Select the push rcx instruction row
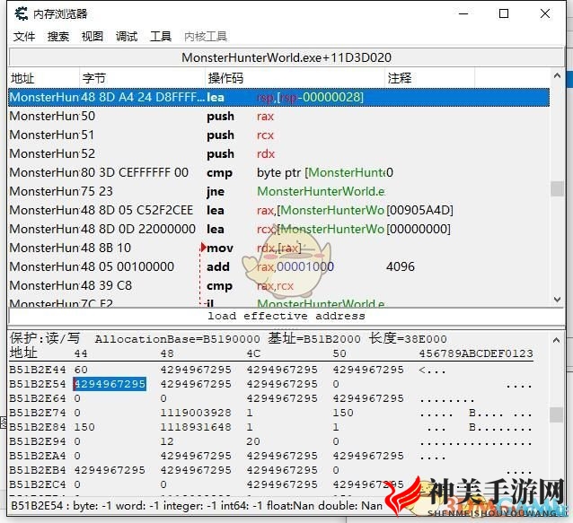The width and height of the screenshot is (573, 523). coord(278,135)
